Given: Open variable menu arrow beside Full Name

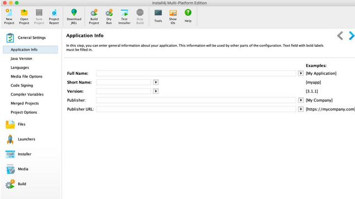Looking at the screenshot, I should tap(301, 73).
